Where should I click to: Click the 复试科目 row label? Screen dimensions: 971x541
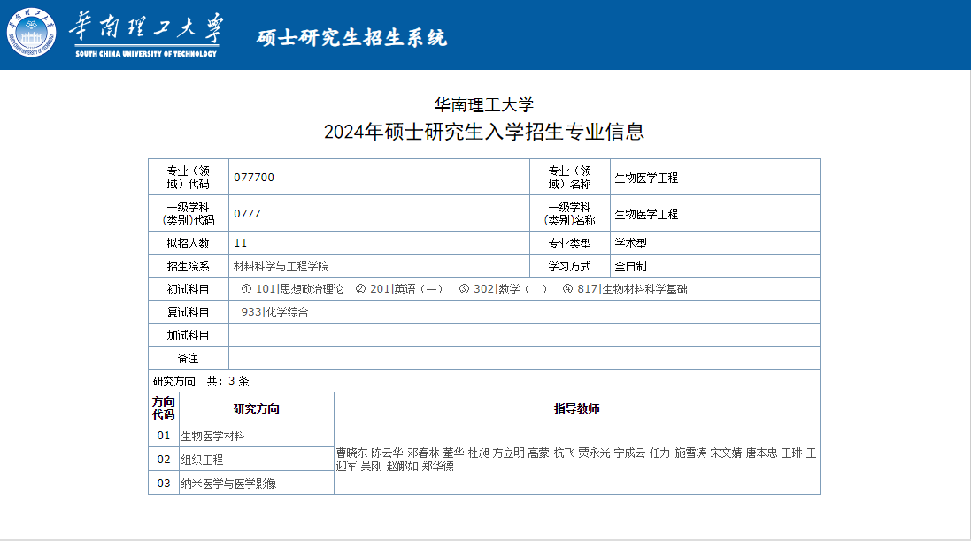189,312
